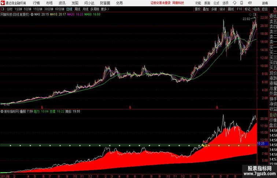Click the diamond icon above price axis
Screen dimensions: 277x178
[250, 15]
